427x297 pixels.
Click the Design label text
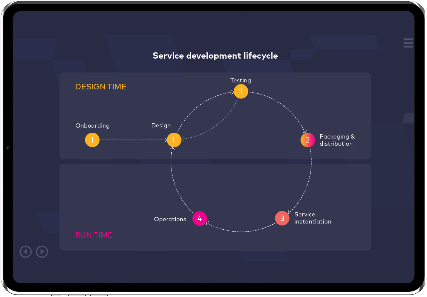[161, 125]
